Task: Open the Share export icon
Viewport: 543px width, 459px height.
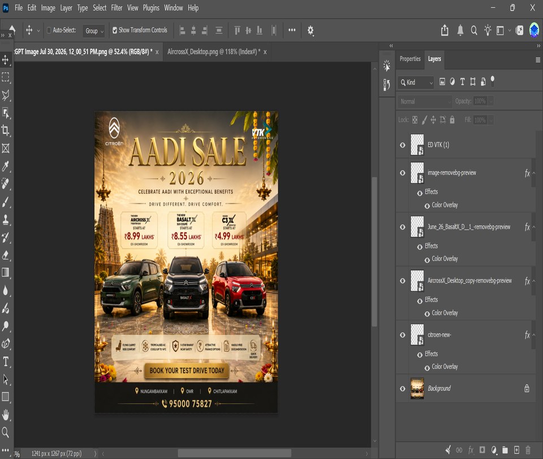Action: 445,31
